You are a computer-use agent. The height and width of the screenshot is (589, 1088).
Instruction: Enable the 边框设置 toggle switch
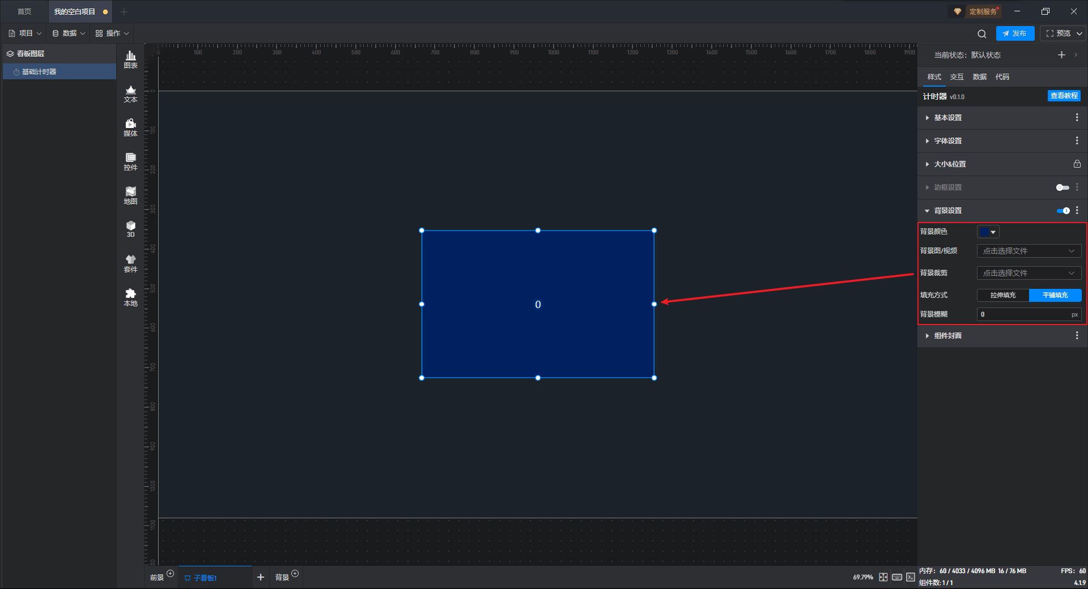[1062, 187]
